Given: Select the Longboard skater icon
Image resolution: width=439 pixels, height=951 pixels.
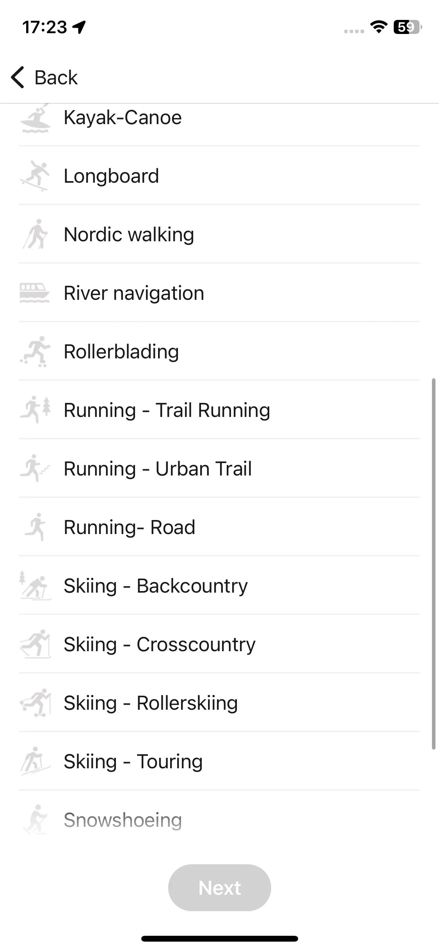Looking at the screenshot, I should pyautogui.click(x=35, y=176).
